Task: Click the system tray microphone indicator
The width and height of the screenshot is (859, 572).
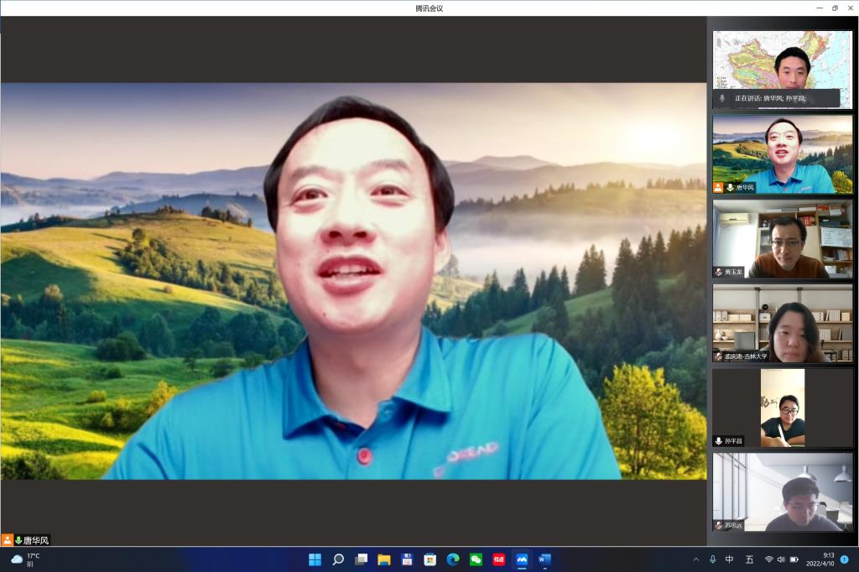Action: tap(712, 559)
